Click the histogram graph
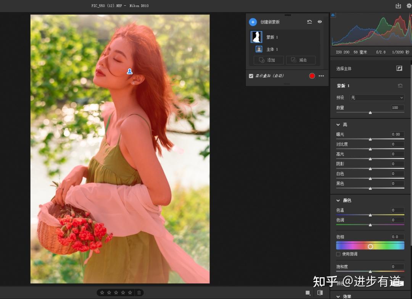The height and width of the screenshot is (299, 412). pyautogui.click(x=371, y=30)
